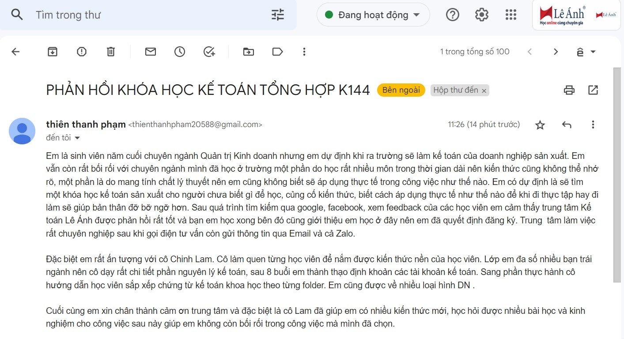
Task: Open the input tools dropdown arrow
Action: 593,52
